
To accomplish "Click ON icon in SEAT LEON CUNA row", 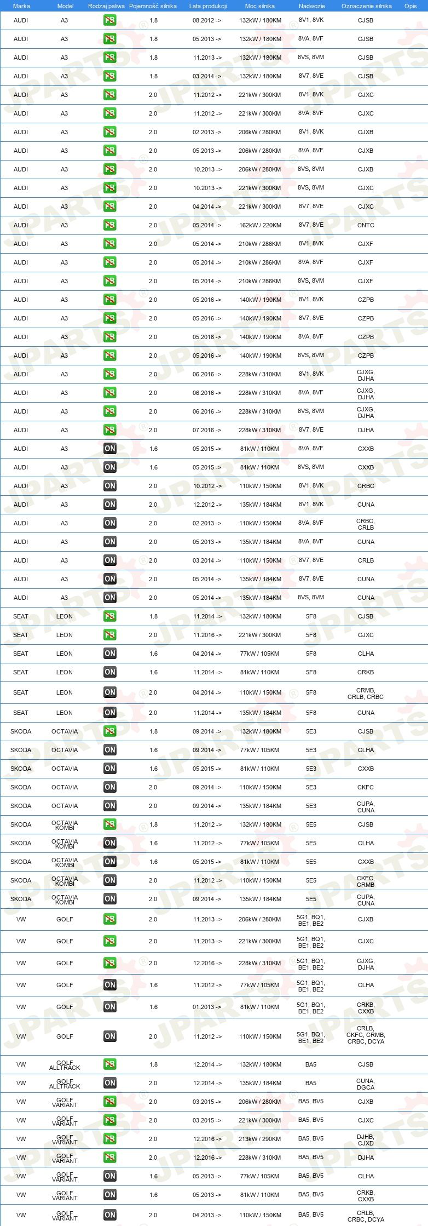I will click(x=109, y=713).
